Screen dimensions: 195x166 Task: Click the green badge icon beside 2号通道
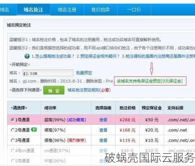(x=34, y=129)
